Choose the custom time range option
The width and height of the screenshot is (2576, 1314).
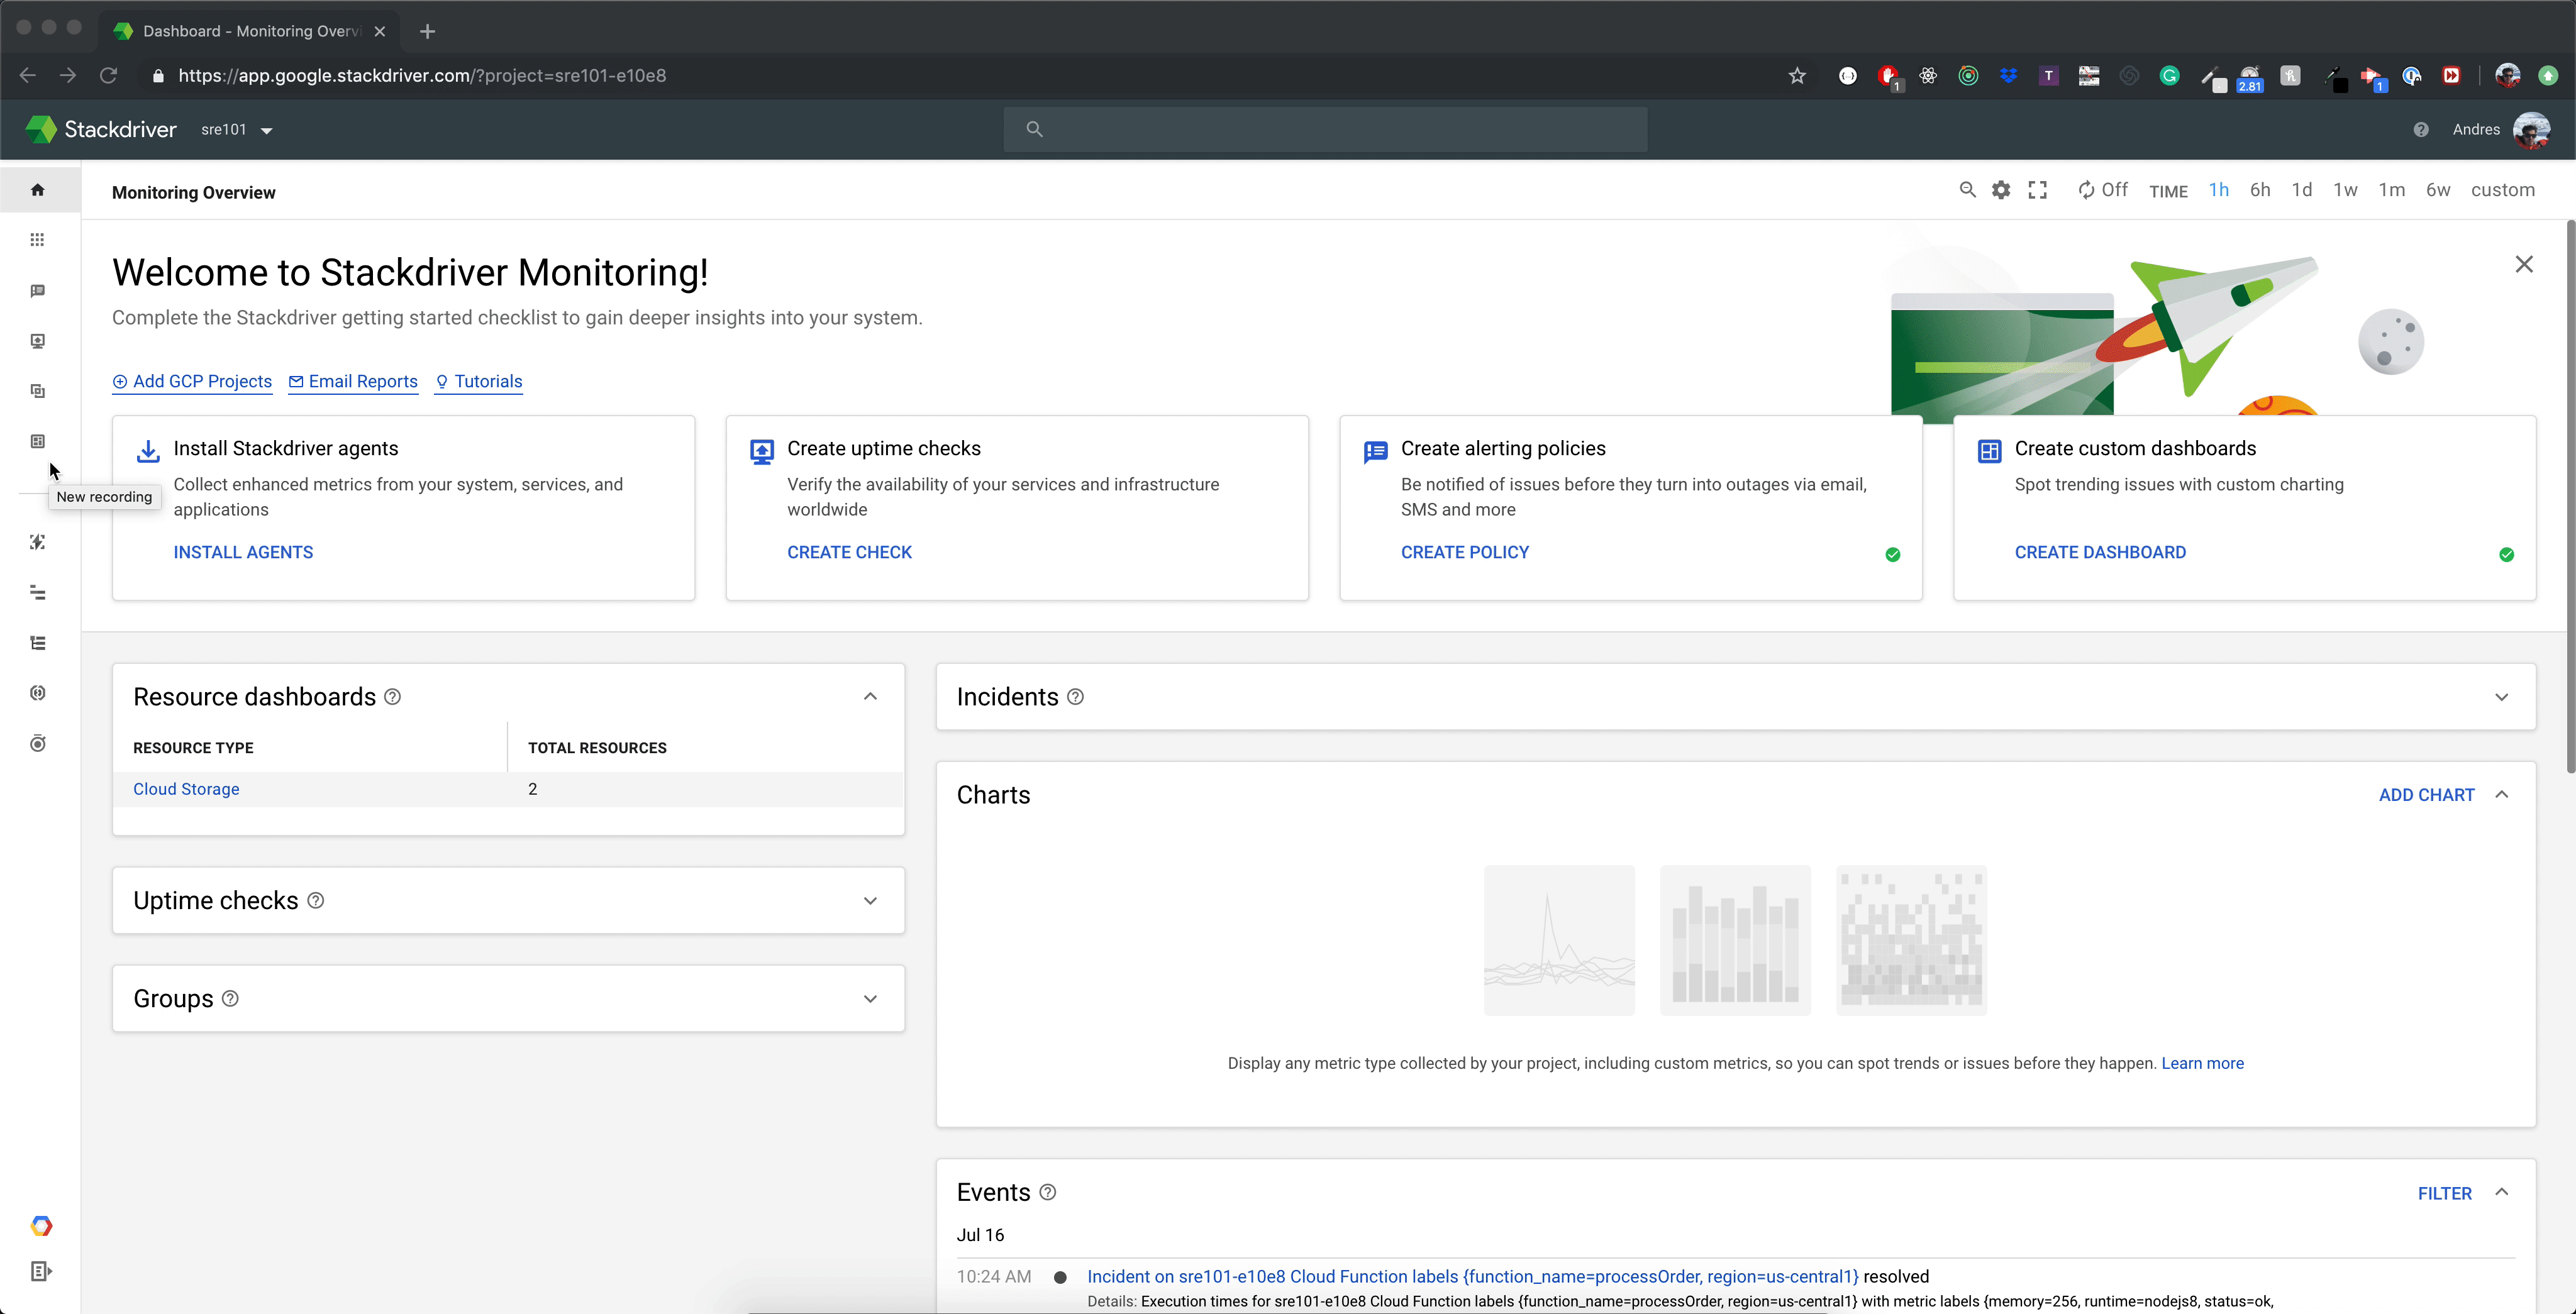(2502, 190)
